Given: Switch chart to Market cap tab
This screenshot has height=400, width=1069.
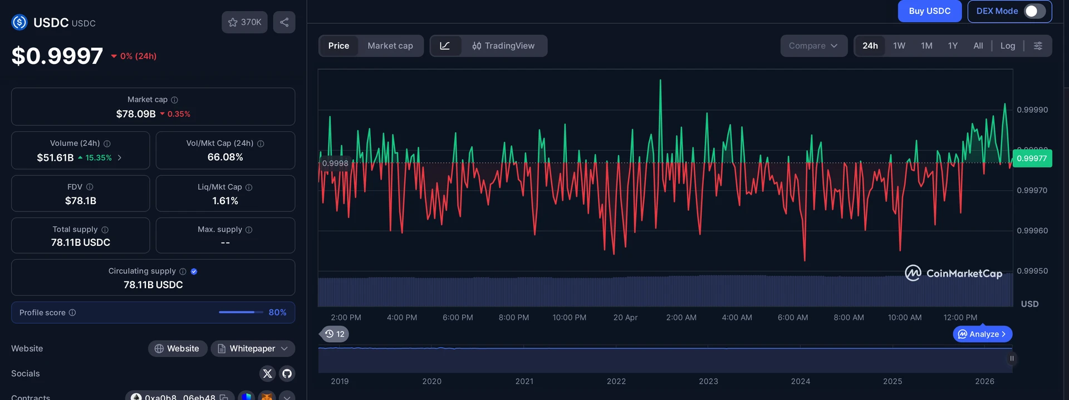Looking at the screenshot, I should click(390, 46).
